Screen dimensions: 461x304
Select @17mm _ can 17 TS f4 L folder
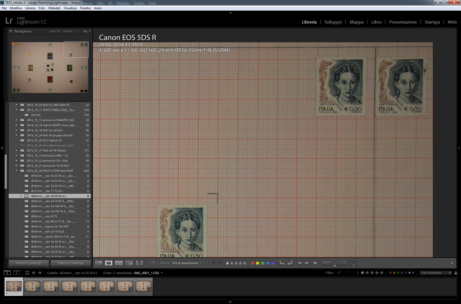point(50,191)
